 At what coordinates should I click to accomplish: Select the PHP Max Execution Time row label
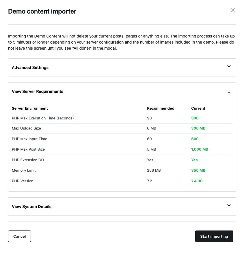coord(43,118)
